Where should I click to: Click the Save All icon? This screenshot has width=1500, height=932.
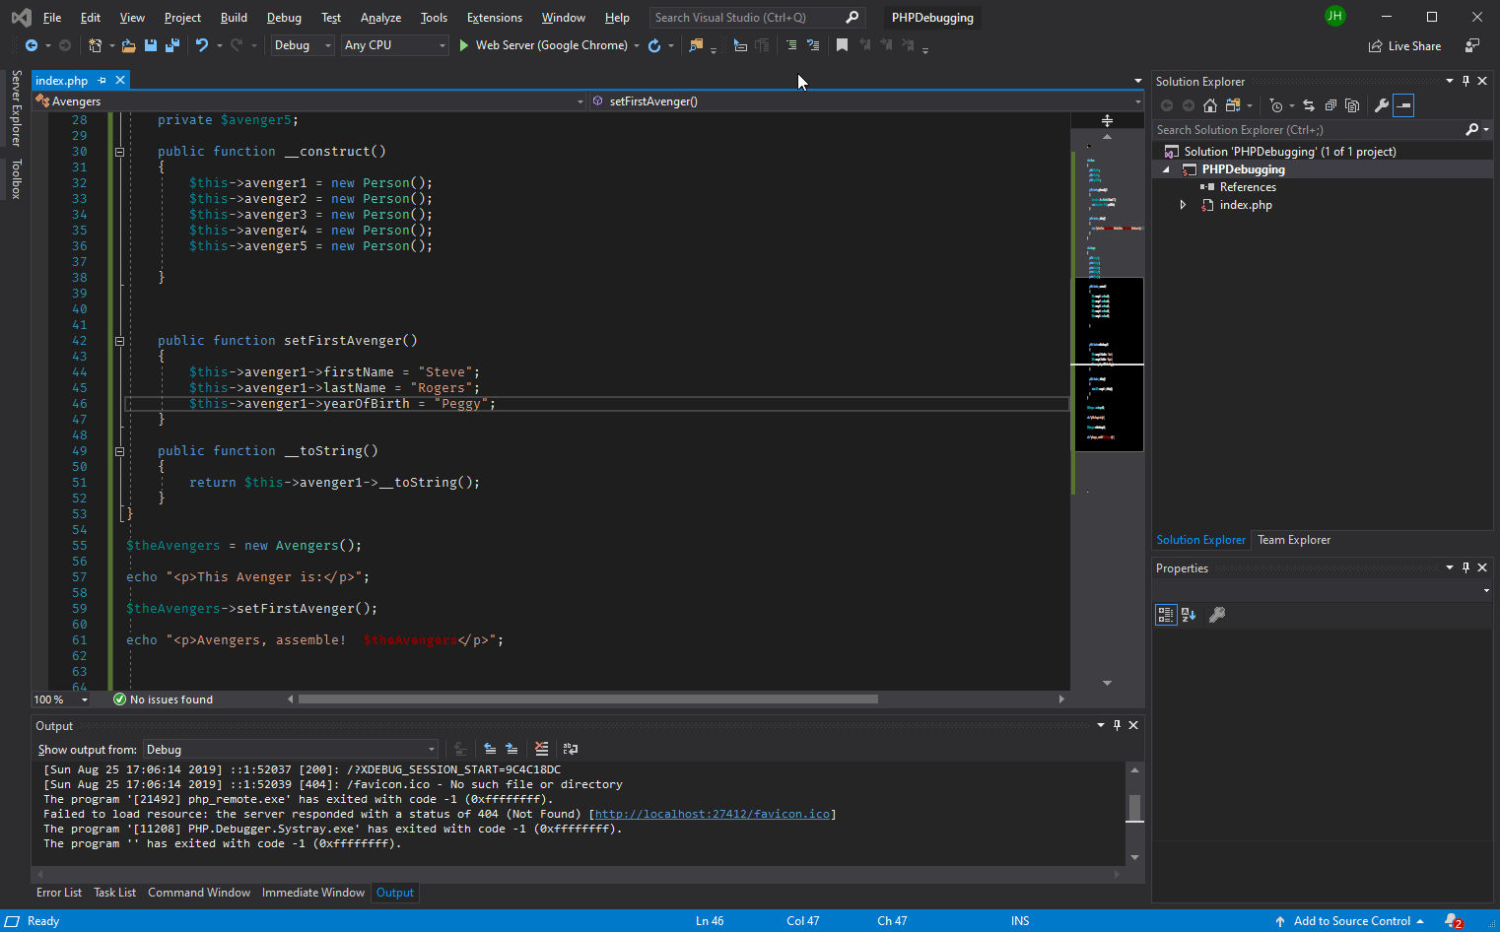tap(172, 45)
